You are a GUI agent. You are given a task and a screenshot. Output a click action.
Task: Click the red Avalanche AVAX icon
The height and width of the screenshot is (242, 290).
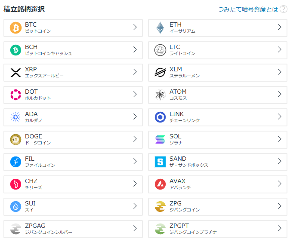point(160,184)
